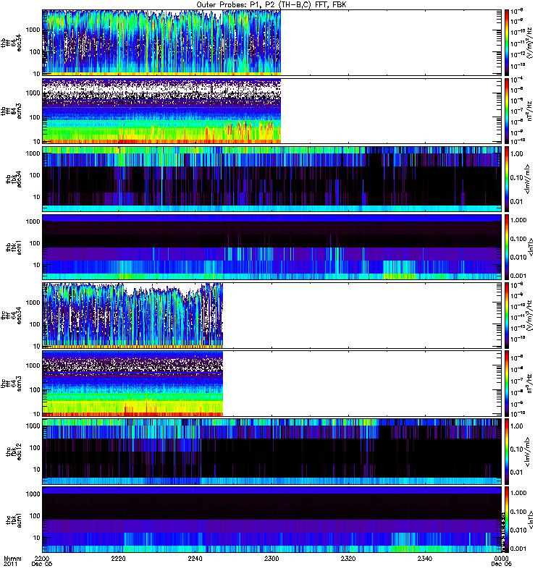Click the color bar beside the thb fft scm3 panel

pos(507,111)
